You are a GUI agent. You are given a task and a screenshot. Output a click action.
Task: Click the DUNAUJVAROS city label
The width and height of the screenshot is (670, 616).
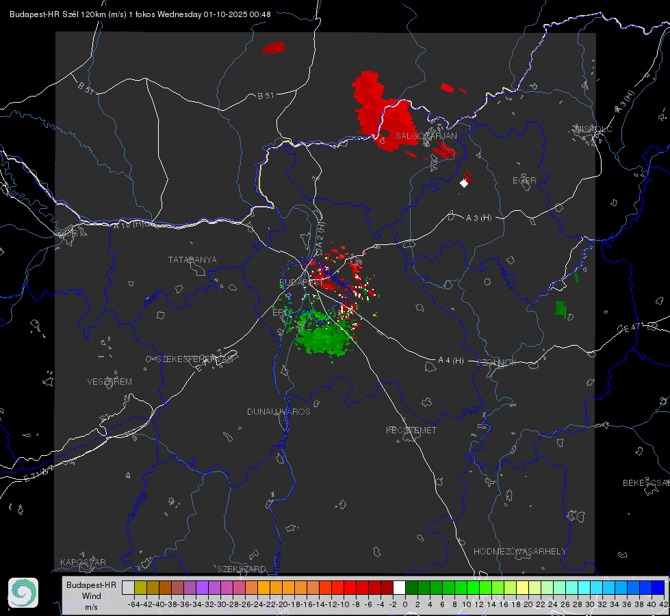[x=279, y=411]
